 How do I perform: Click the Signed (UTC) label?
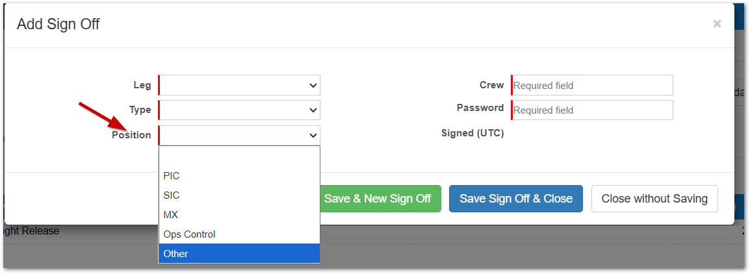click(472, 133)
